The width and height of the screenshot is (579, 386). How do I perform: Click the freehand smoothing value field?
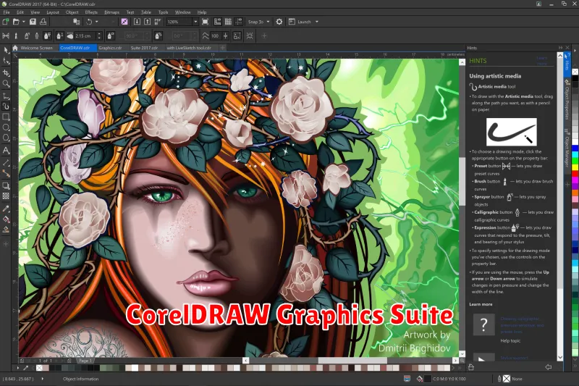click(215, 35)
